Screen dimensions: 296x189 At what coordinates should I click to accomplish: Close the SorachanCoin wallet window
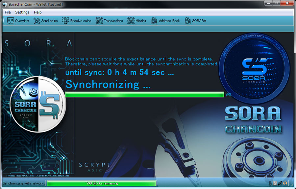[x=287, y=3]
